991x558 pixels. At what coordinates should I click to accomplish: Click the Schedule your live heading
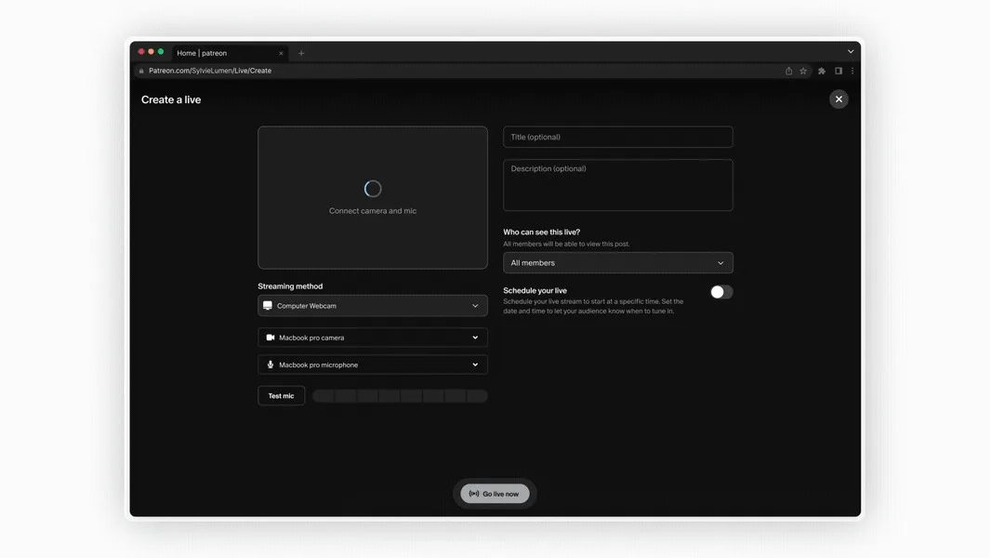[535, 291]
